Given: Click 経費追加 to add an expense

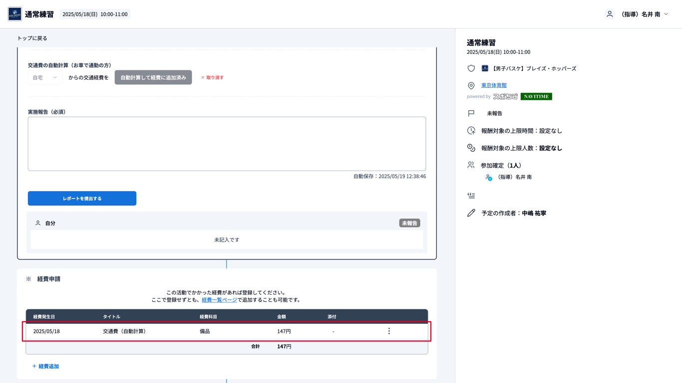Looking at the screenshot, I should click(x=45, y=366).
